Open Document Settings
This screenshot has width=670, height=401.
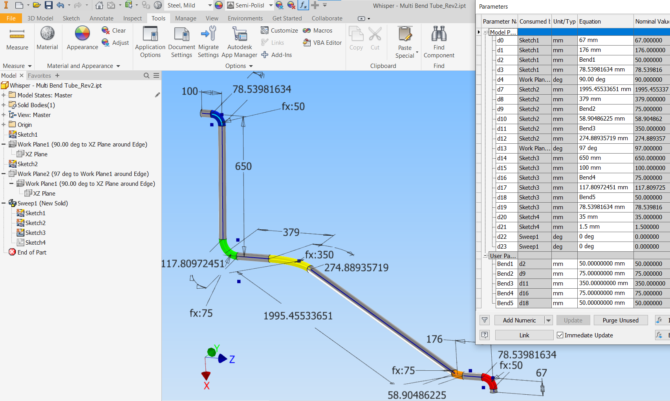[181, 42]
